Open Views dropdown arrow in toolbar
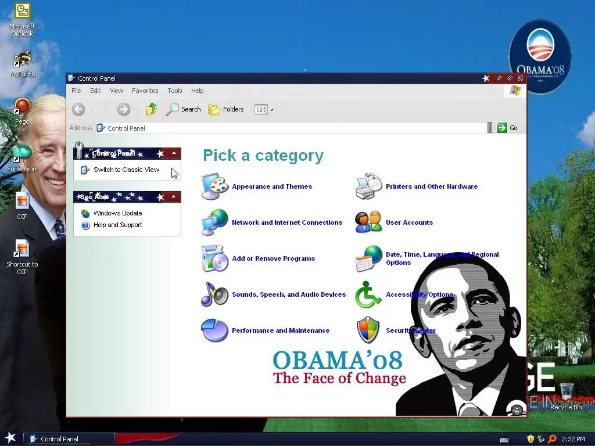Screen dimensions: 595x446 tap(272, 110)
